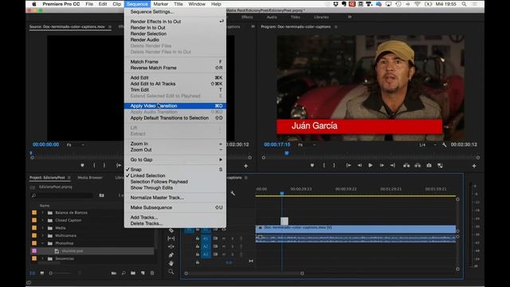Select the Zoom tool in tools panel
510x287 pixels.
point(171,271)
